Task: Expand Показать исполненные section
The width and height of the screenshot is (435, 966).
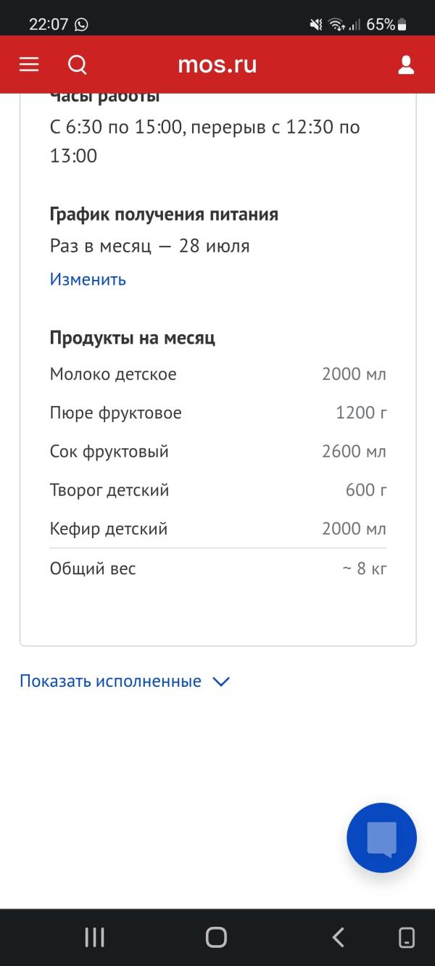Action: (x=110, y=681)
